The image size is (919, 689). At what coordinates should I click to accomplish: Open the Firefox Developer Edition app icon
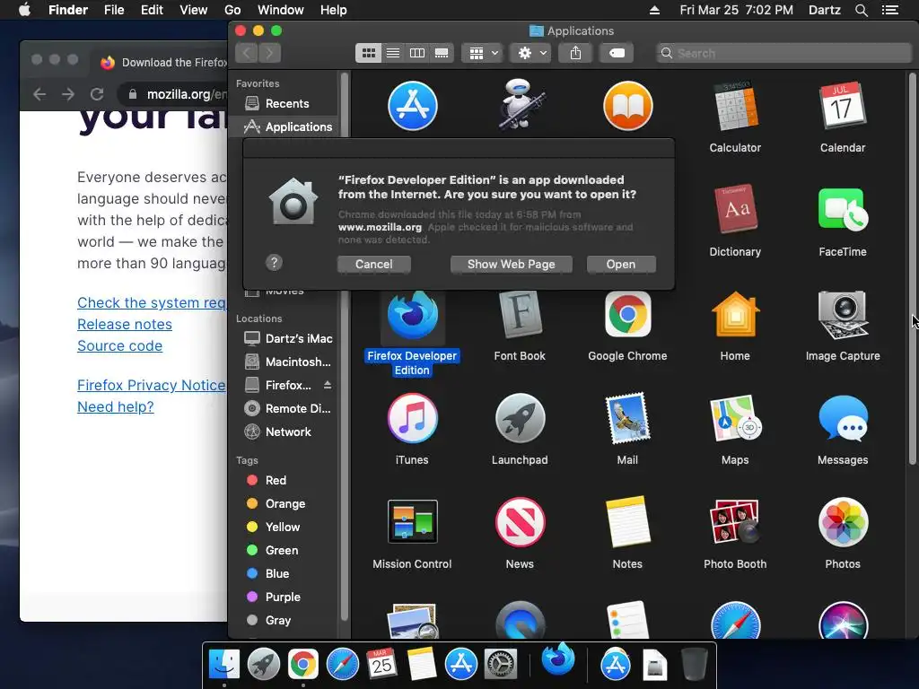pyautogui.click(x=412, y=315)
